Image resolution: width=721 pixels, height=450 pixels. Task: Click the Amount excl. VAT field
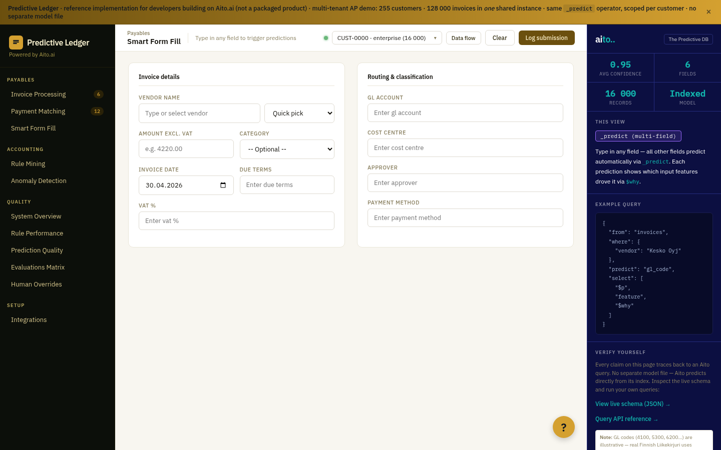(186, 149)
